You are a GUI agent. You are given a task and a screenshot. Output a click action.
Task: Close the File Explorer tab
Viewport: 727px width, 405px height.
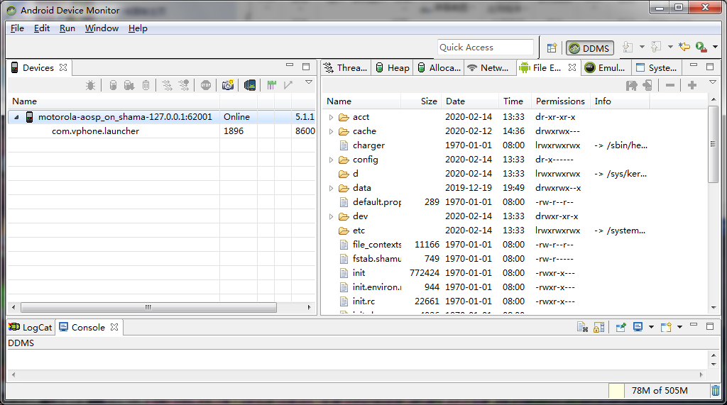pos(572,67)
